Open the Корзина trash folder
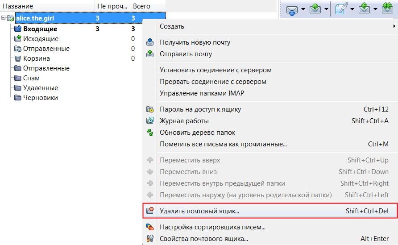Screen dimensions: 398x245 pyautogui.click(x=36, y=58)
